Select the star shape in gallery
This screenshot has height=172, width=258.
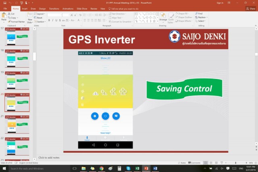click(x=154, y=21)
